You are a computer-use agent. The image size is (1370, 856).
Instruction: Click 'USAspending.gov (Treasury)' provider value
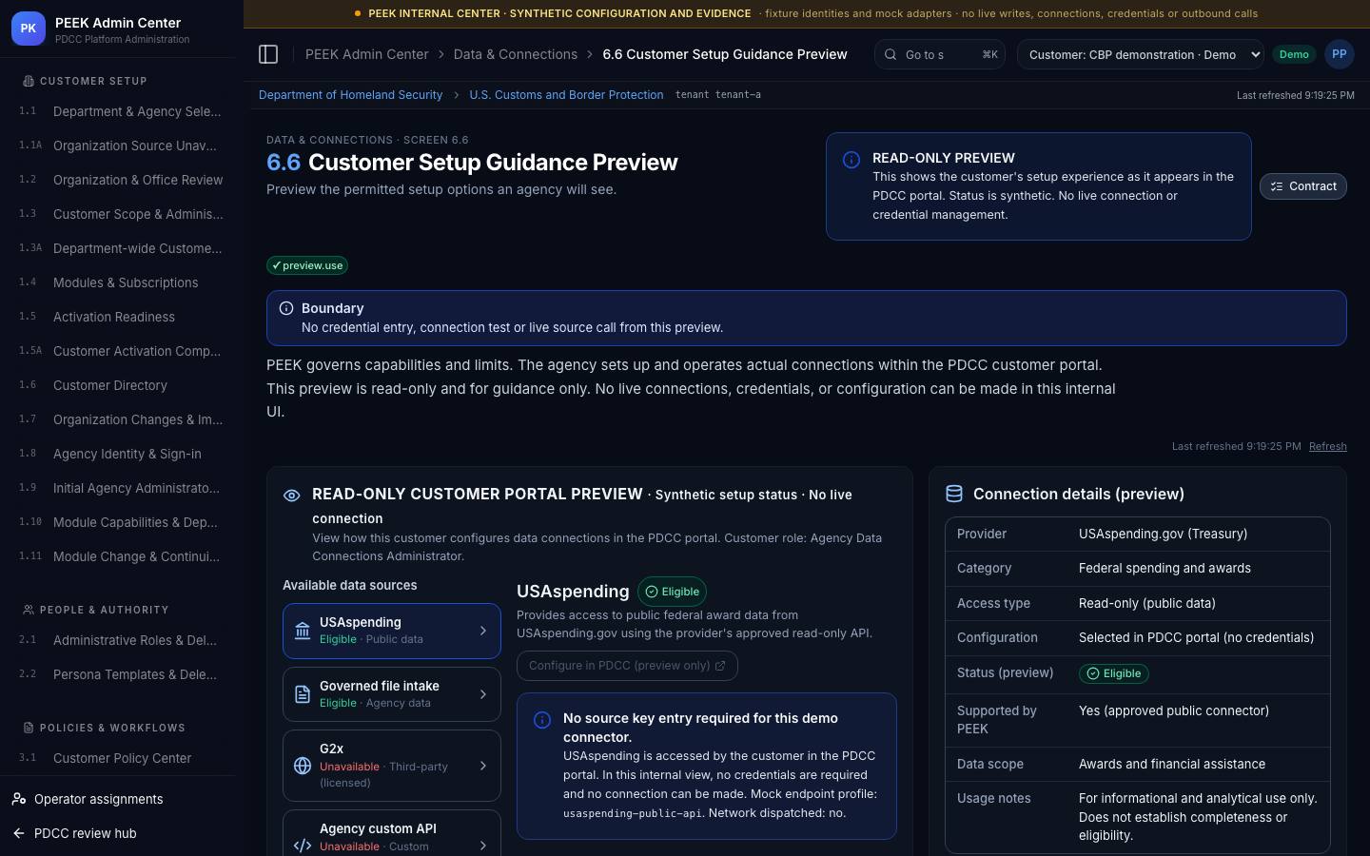pyautogui.click(x=1163, y=534)
